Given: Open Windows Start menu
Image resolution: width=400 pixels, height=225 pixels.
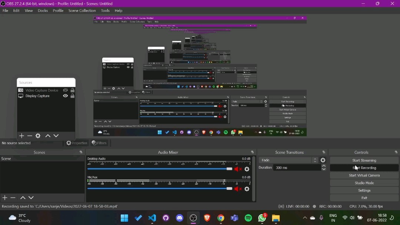Looking at the screenshot, I should 124,218.
